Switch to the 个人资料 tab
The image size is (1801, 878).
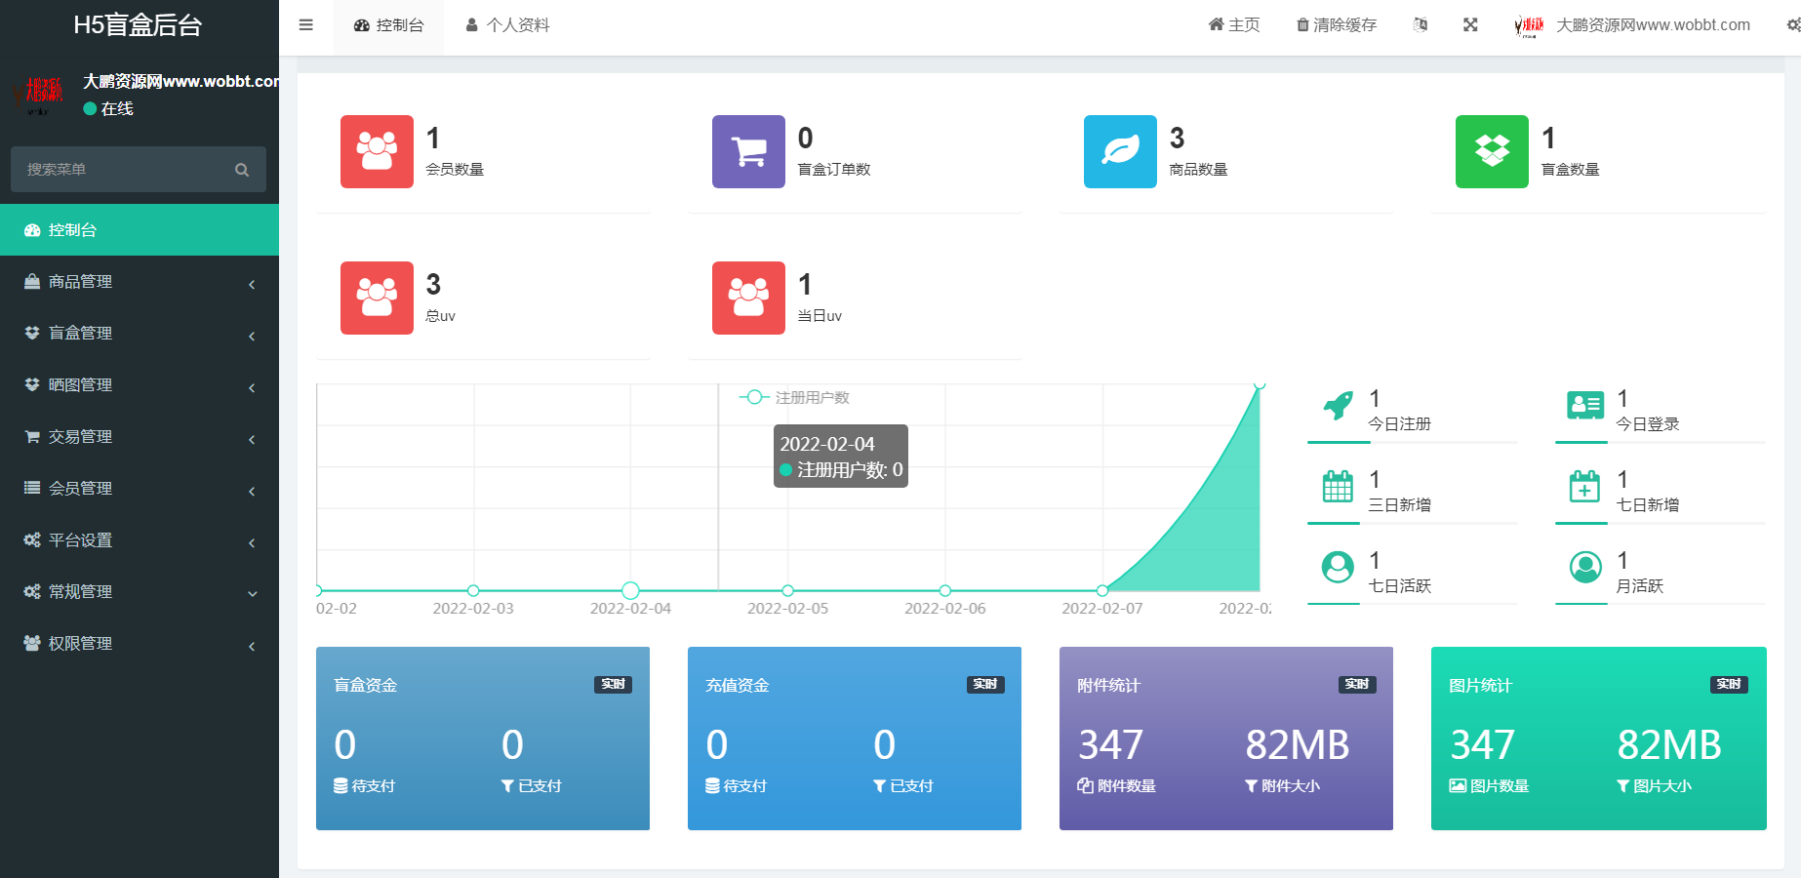(508, 25)
